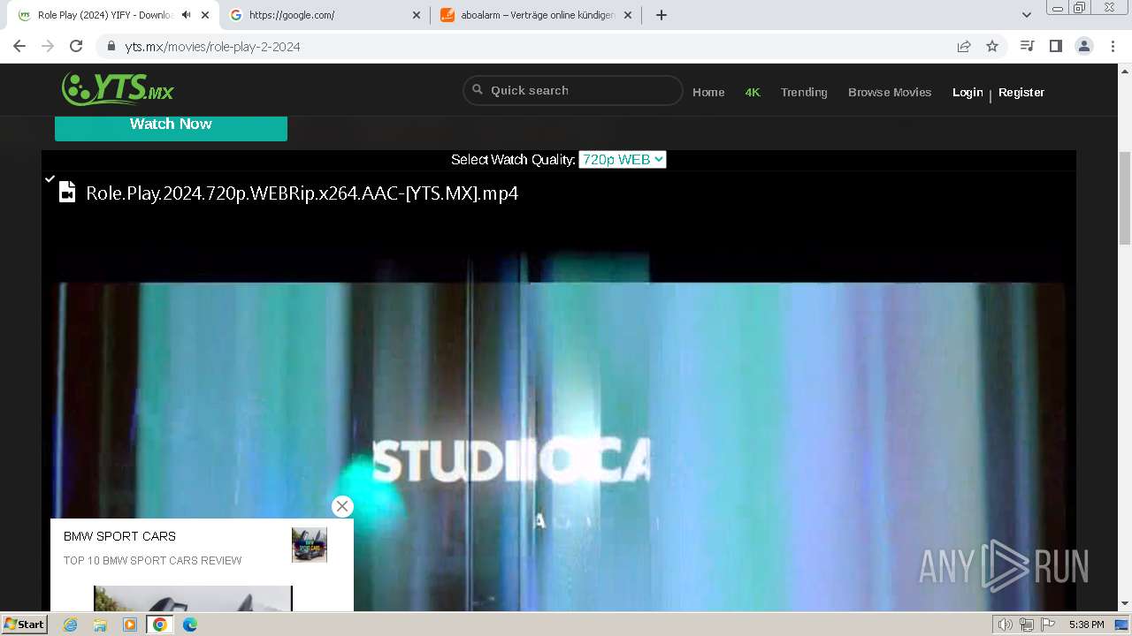Close the Role Play YIFY tab

point(205,15)
